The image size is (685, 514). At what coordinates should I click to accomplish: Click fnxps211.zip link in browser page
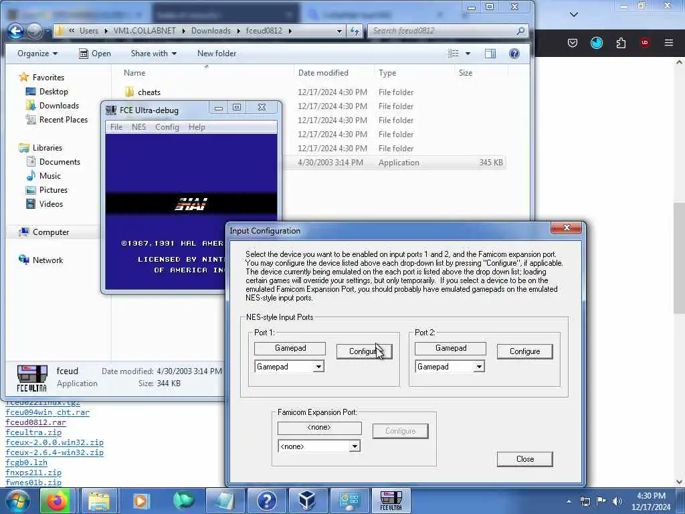[33, 473]
